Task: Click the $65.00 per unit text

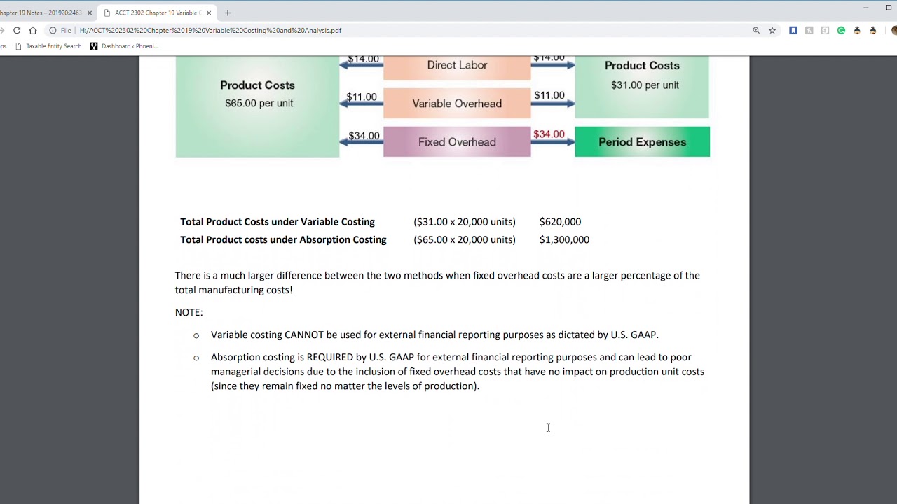Action: [259, 103]
